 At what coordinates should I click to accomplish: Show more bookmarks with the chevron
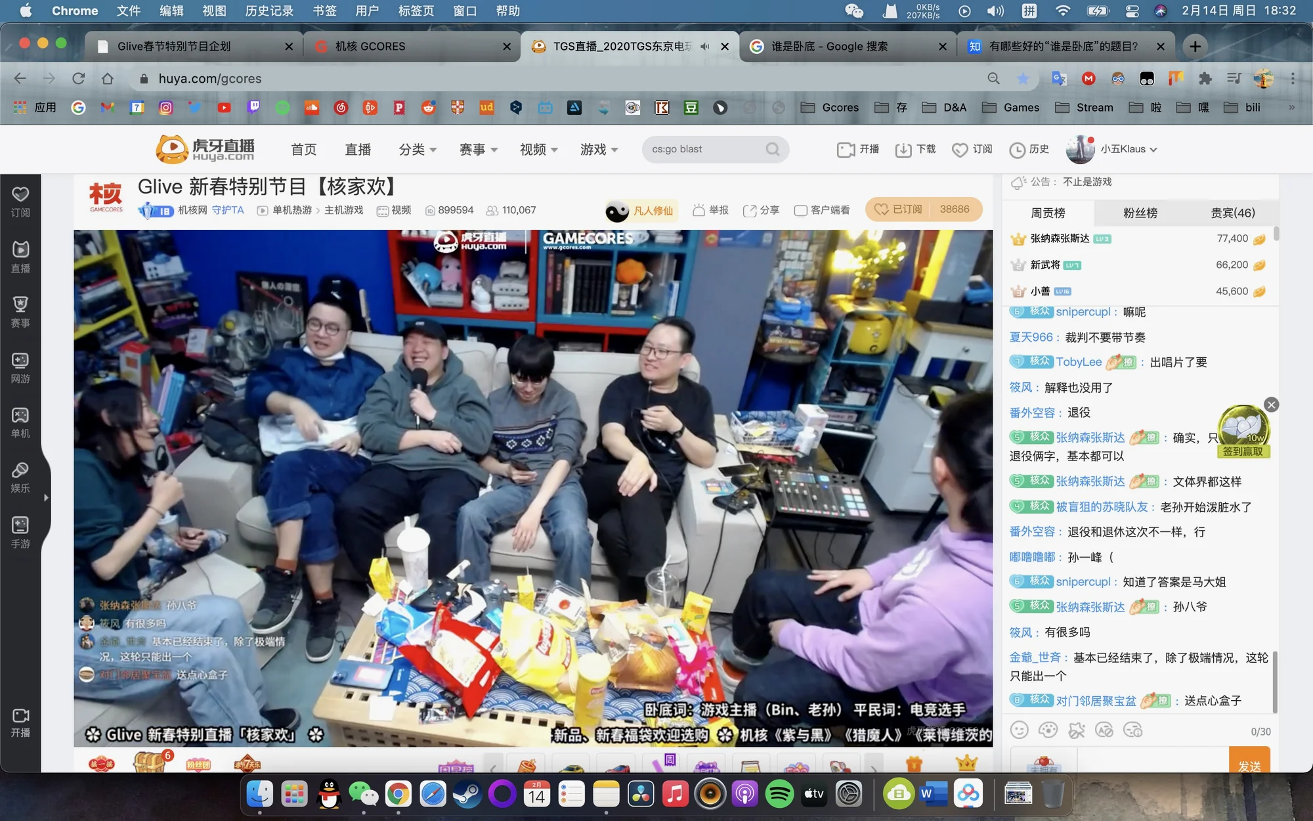point(1291,108)
